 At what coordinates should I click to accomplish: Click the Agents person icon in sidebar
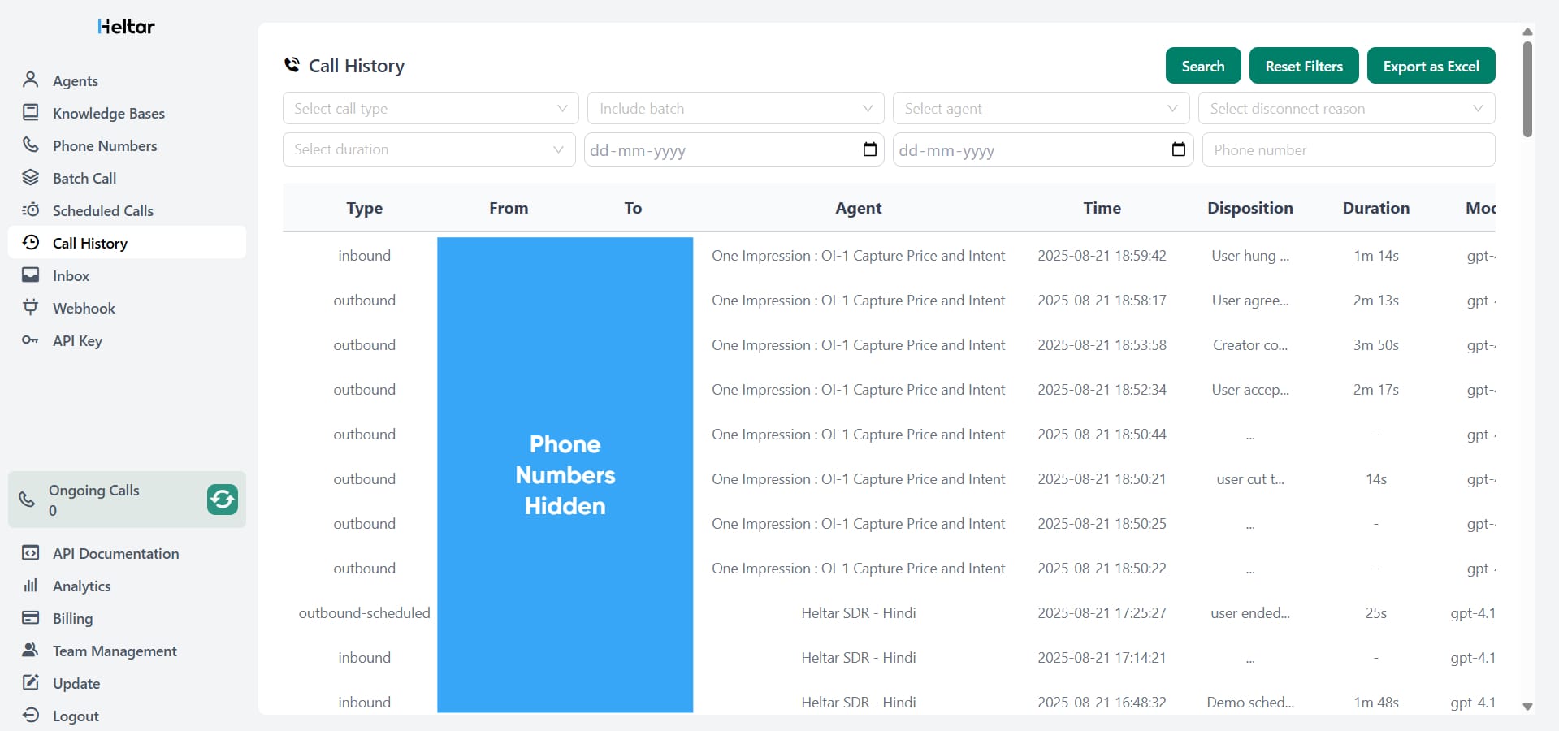pyautogui.click(x=31, y=80)
